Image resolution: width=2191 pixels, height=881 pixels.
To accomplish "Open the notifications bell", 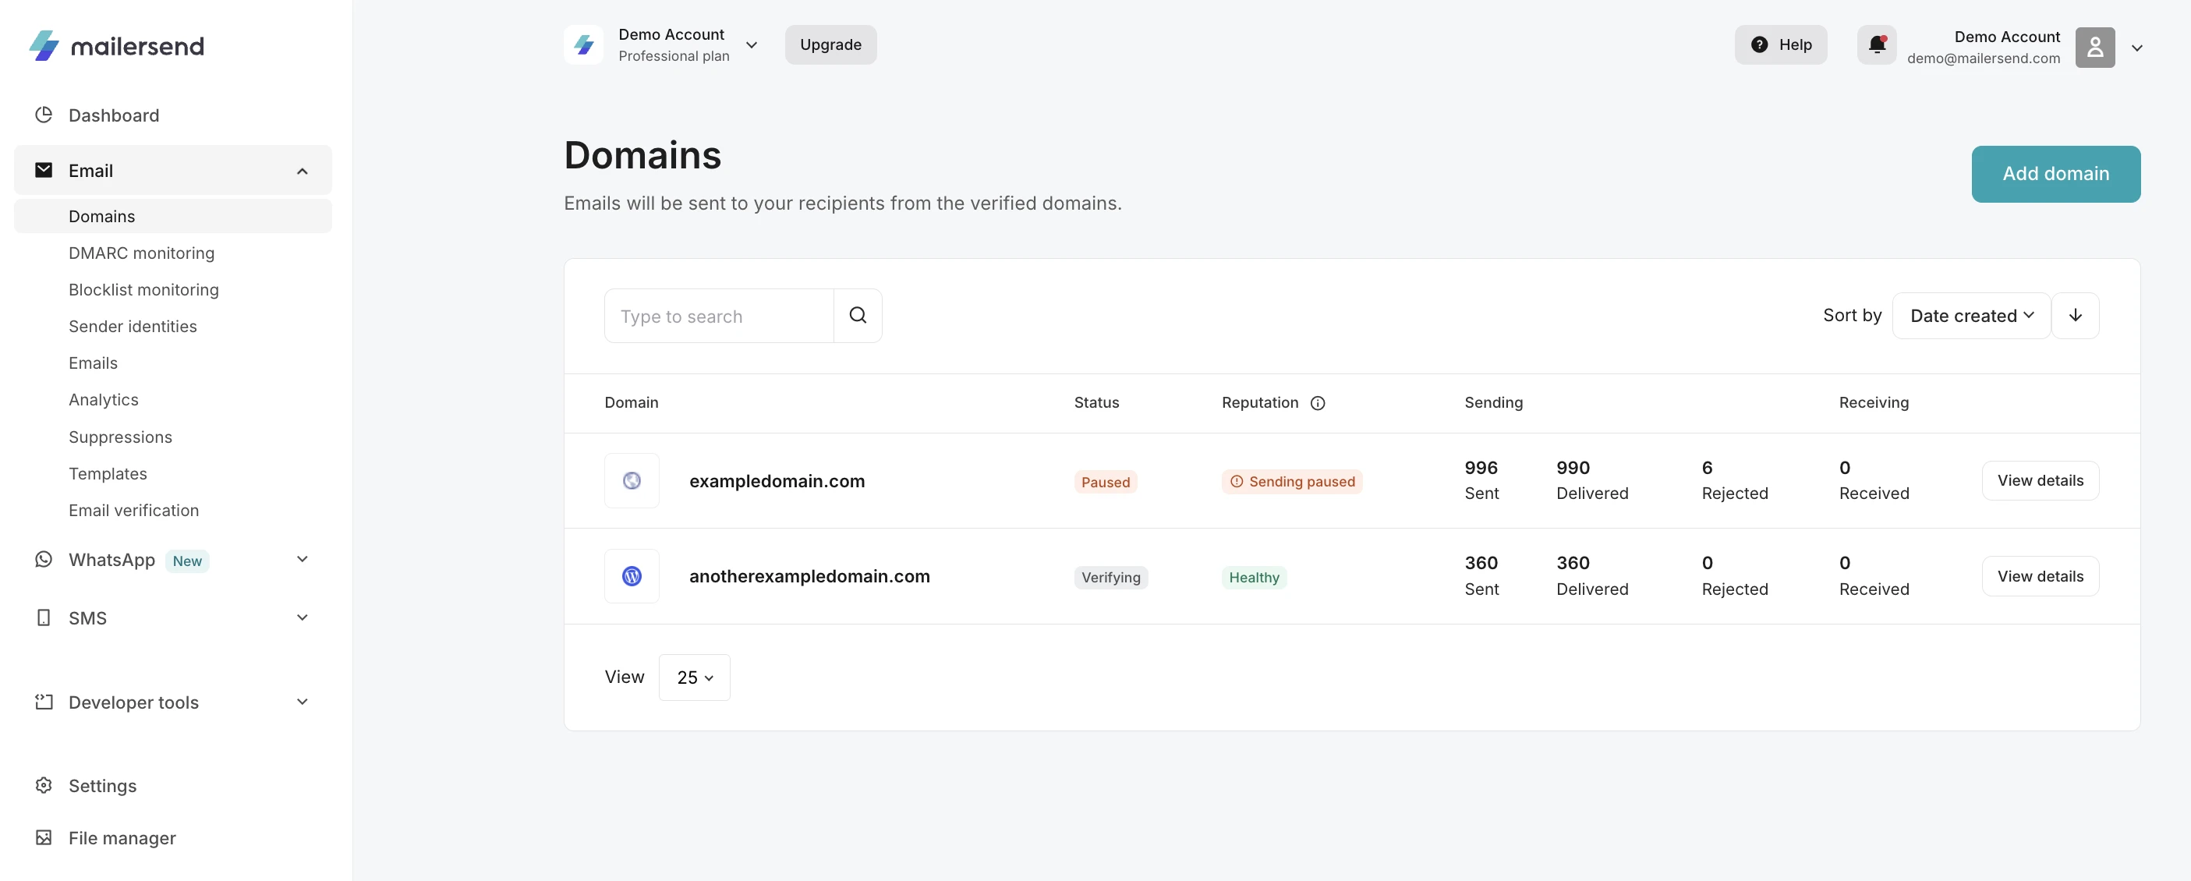I will coord(1876,45).
